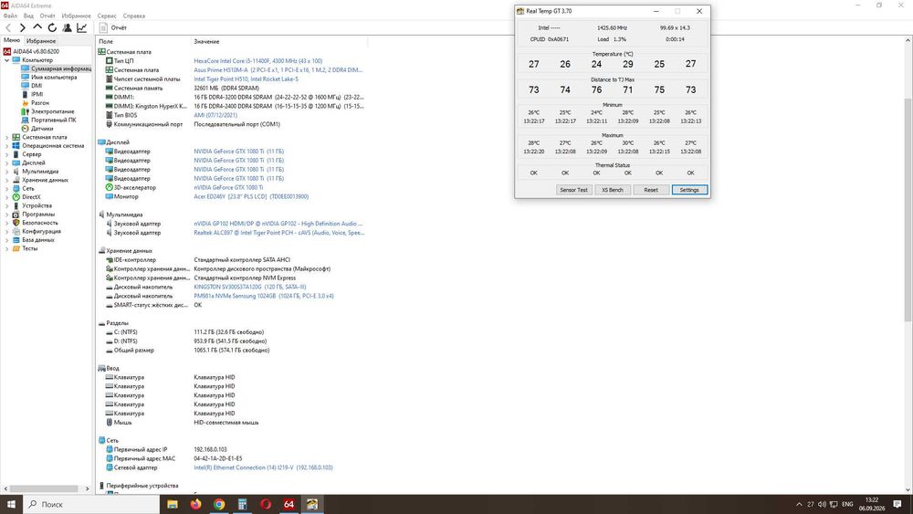
Task: Open the Asus Prime H510M-A link
Action: 278,70
